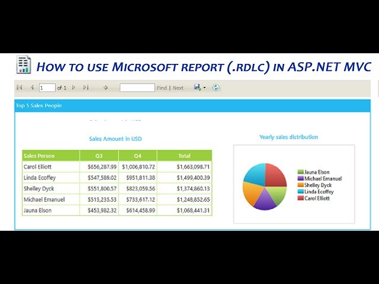Advance to the next report page
The image size is (379, 284).
tap(73, 88)
